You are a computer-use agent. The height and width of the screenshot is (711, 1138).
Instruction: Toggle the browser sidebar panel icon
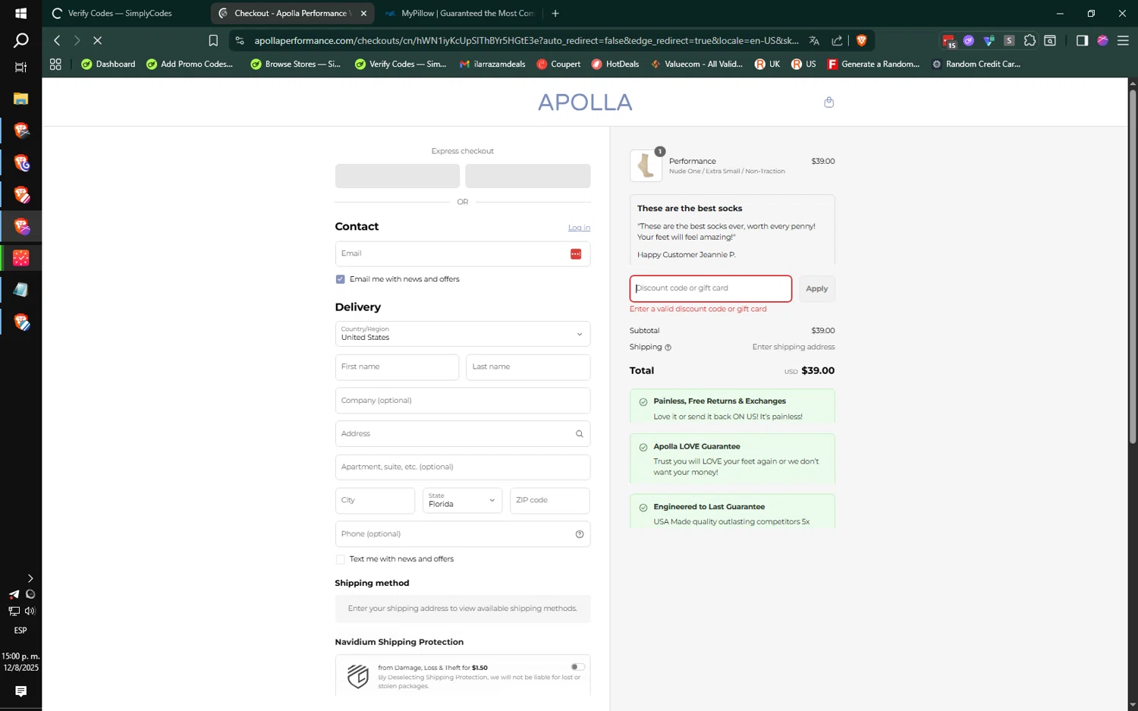(x=1082, y=40)
